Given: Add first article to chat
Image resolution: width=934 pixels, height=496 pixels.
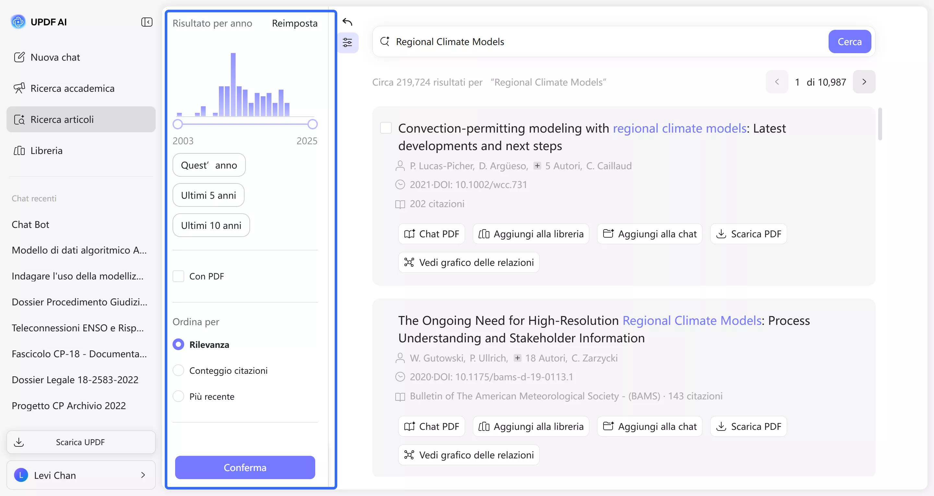Looking at the screenshot, I should [649, 234].
